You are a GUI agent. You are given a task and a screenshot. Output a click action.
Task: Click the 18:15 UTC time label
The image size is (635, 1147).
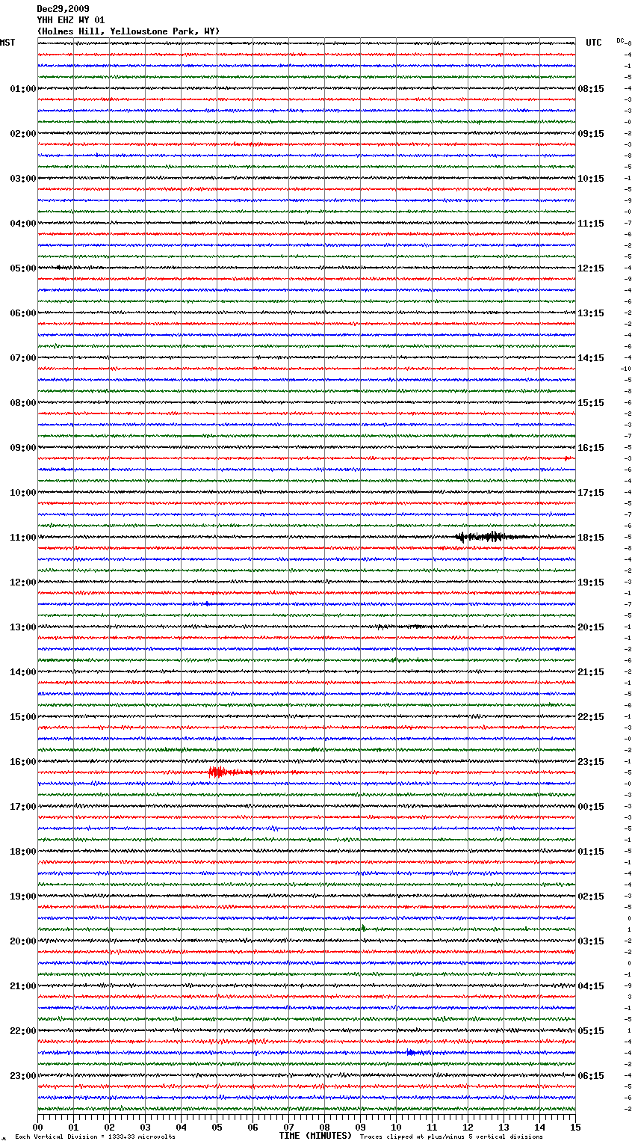pos(591,538)
